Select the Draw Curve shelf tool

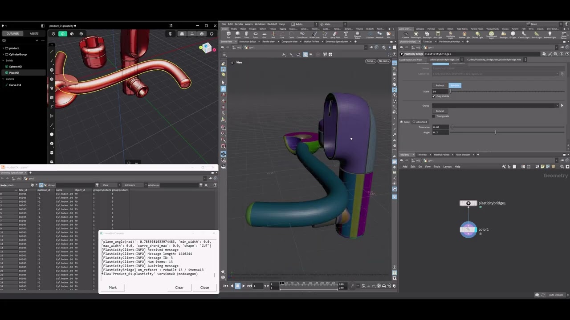click(314, 34)
